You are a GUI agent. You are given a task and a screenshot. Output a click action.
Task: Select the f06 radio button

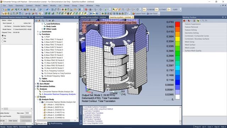[2, 41]
